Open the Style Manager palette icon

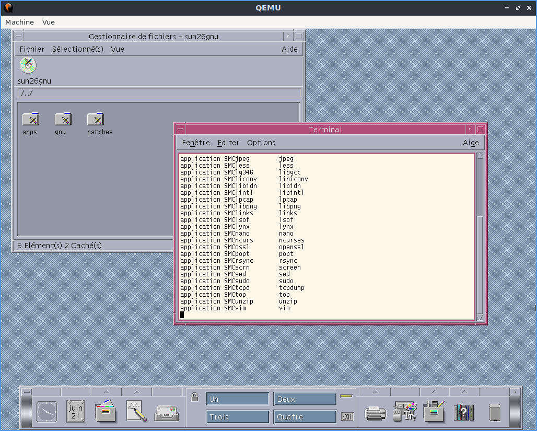(405, 411)
